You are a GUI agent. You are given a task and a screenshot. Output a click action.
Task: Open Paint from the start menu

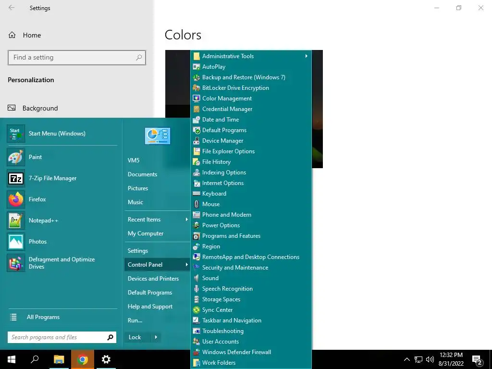62,157
